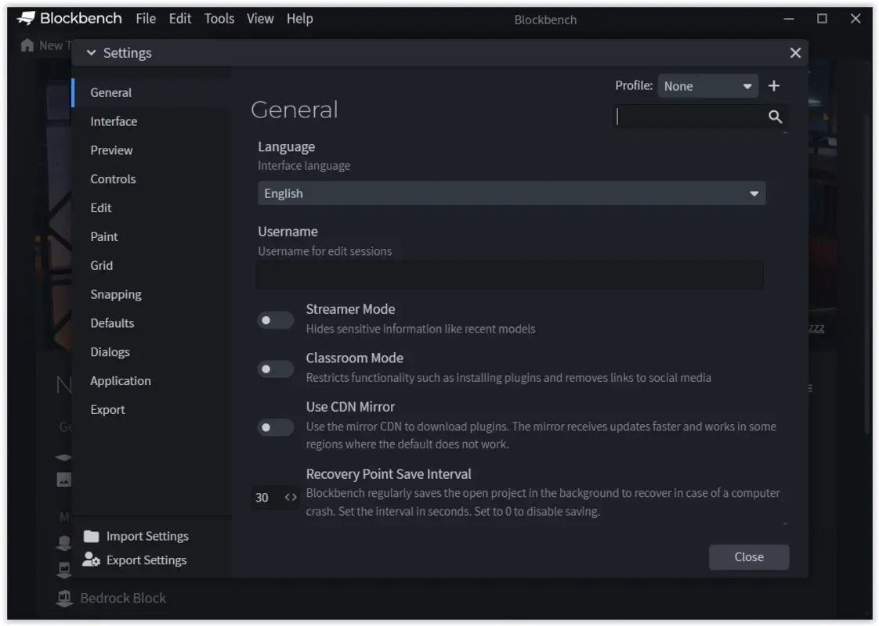
Task: Click the Export Settings user-gear icon
Action: (x=91, y=559)
